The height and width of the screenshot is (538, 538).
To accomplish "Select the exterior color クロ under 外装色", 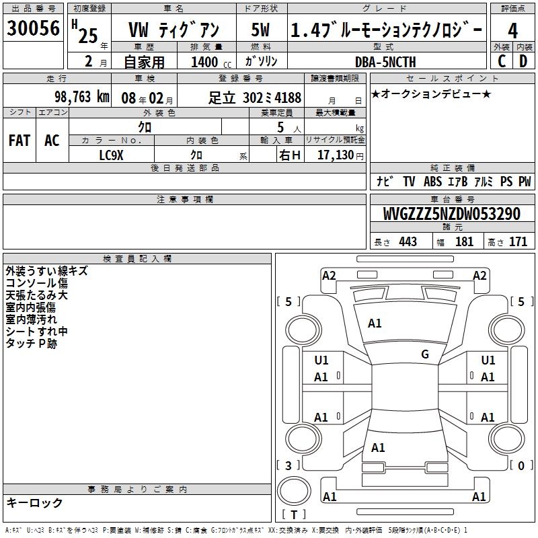I will pyautogui.click(x=145, y=127).
